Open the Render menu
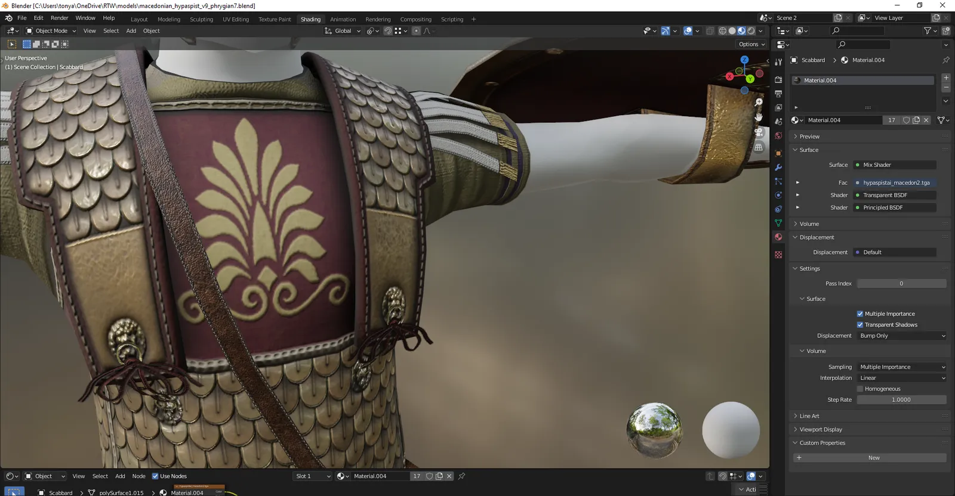Image resolution: width=955 pixels, height=496 pixels. click(59, 18)
